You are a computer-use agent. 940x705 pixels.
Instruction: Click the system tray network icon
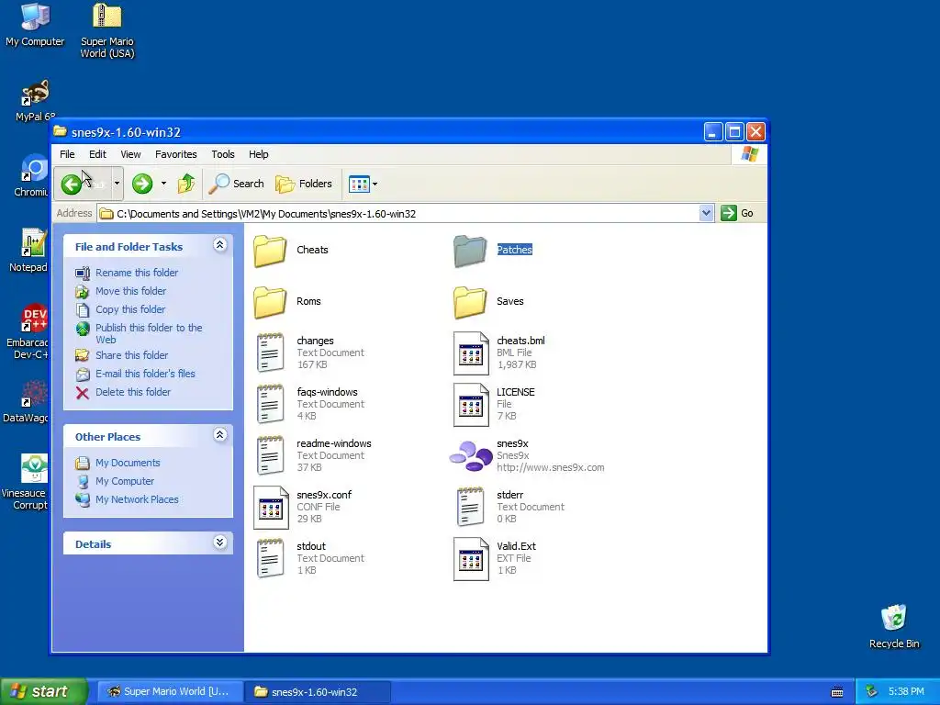click(872, 691)
